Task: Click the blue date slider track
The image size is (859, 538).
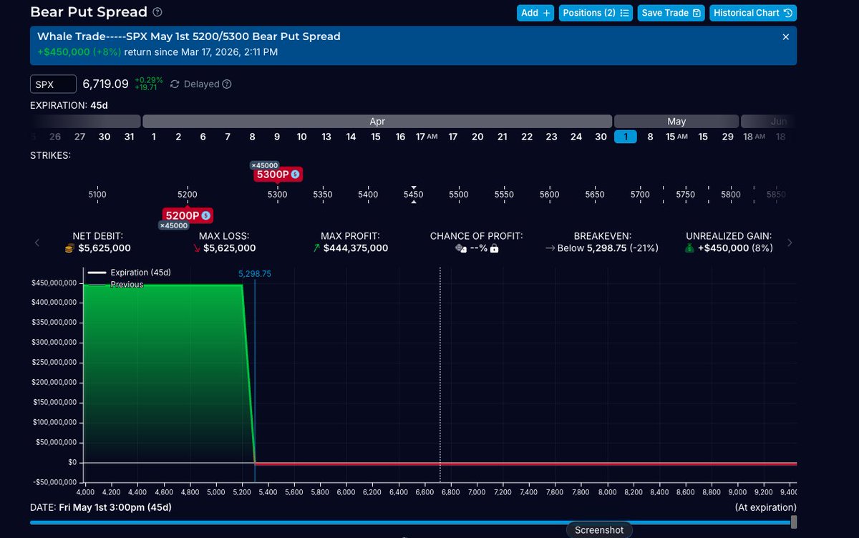Action: point(412,522)
